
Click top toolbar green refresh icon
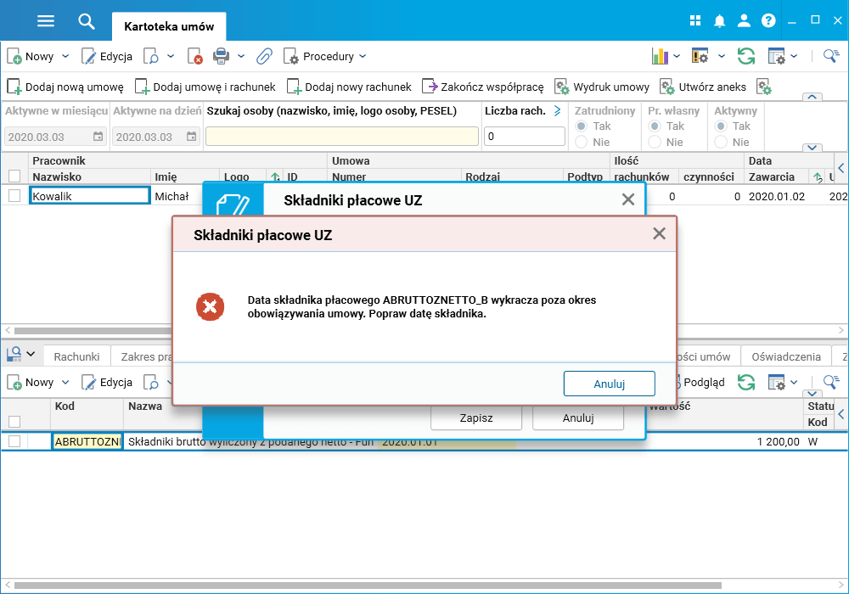pos(746,56)
